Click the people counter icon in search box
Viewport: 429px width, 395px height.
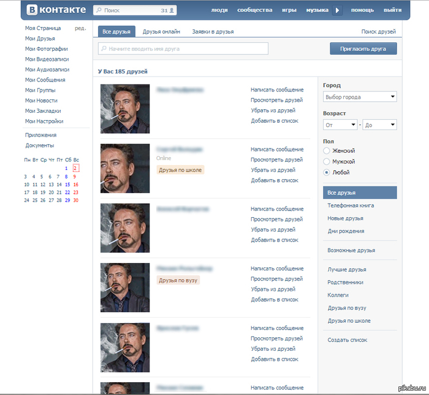pyautogui.click(x=172, y=10)
